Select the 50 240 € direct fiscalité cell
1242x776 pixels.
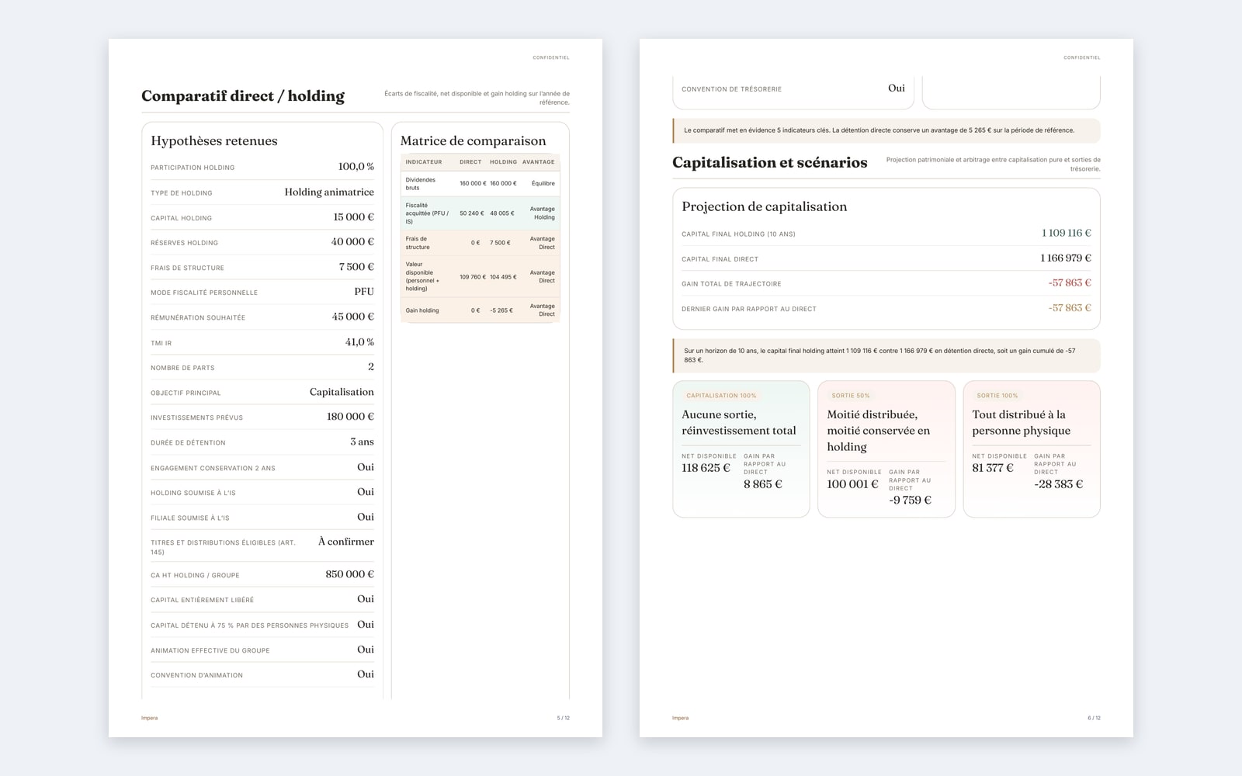coord(471,213)
